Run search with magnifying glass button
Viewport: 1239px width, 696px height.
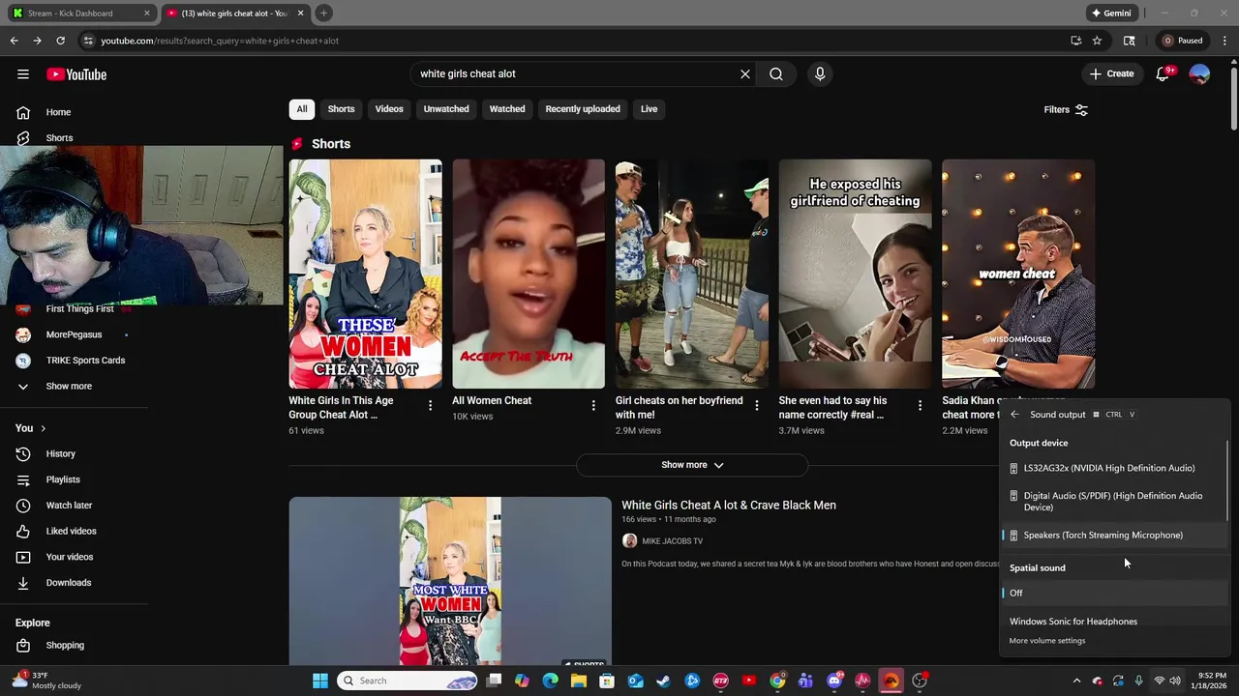coord(776,74)
